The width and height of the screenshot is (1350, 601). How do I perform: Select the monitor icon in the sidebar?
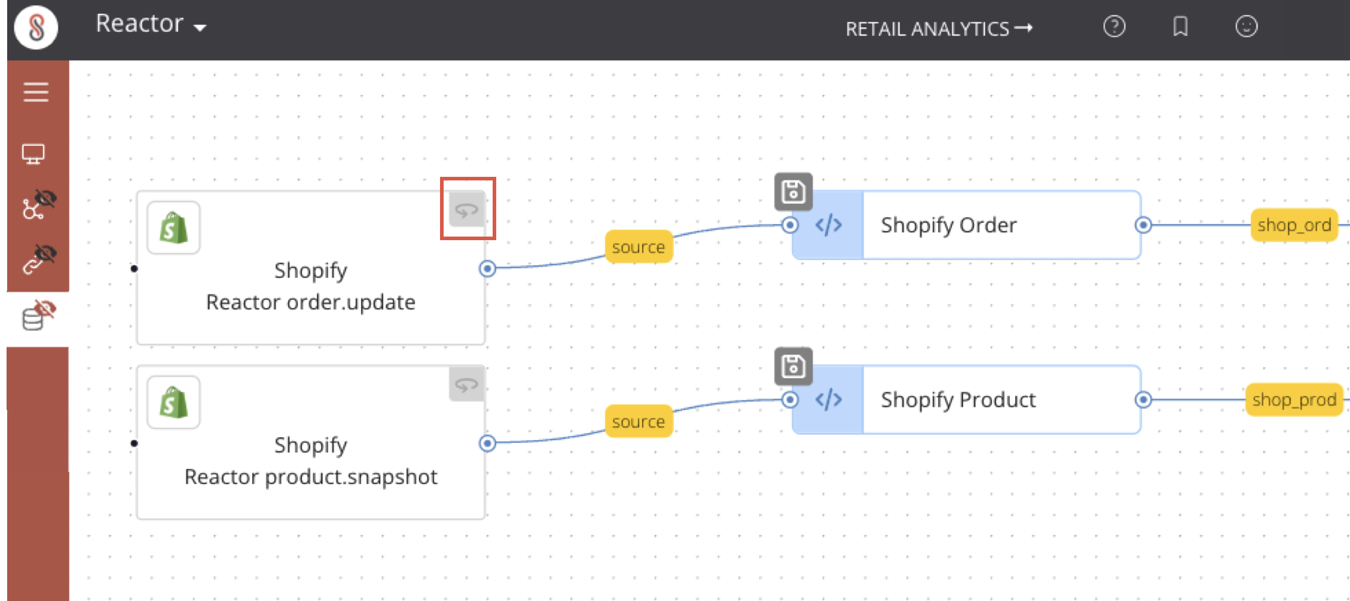click(35, 153)
